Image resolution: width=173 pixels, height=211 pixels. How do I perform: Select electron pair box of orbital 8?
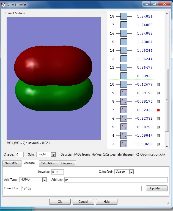click(124, 102)
